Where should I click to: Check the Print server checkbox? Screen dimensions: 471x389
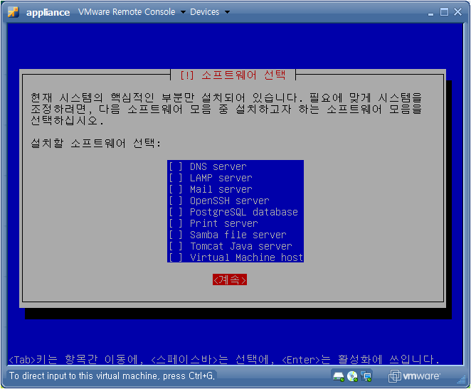(176, 223)
